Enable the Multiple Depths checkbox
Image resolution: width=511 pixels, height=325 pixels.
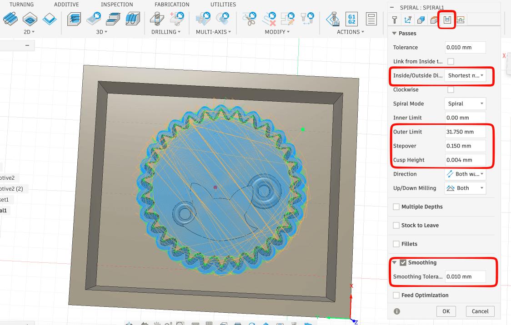point(396,207)
